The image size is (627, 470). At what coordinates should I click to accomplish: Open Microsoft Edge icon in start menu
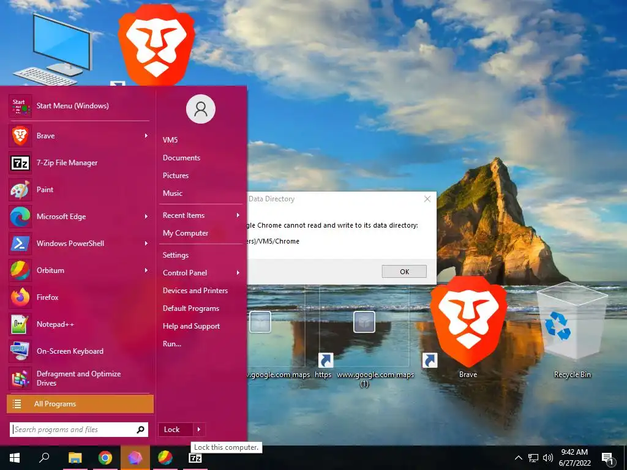[x=20, y=217]
